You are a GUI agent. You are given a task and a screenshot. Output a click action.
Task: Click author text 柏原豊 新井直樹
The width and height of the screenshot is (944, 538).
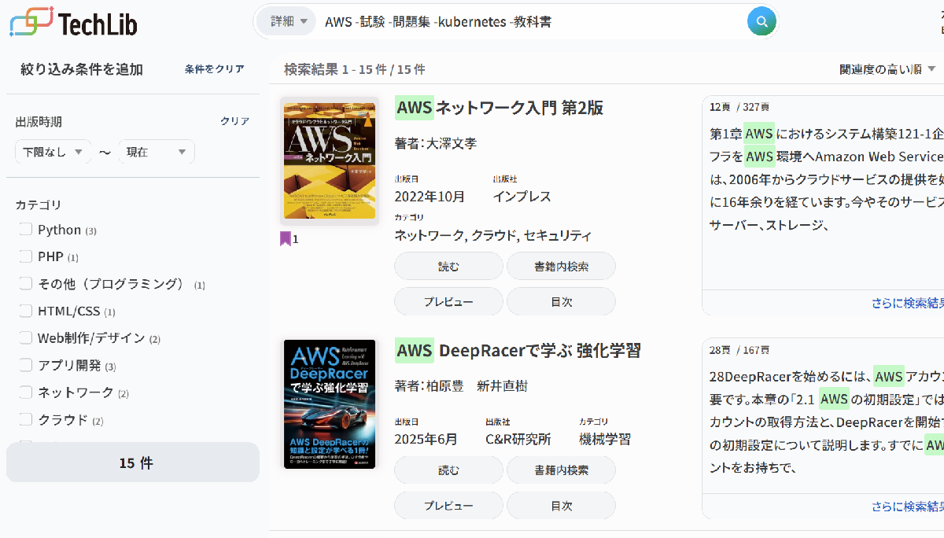[x=477, y=386]
